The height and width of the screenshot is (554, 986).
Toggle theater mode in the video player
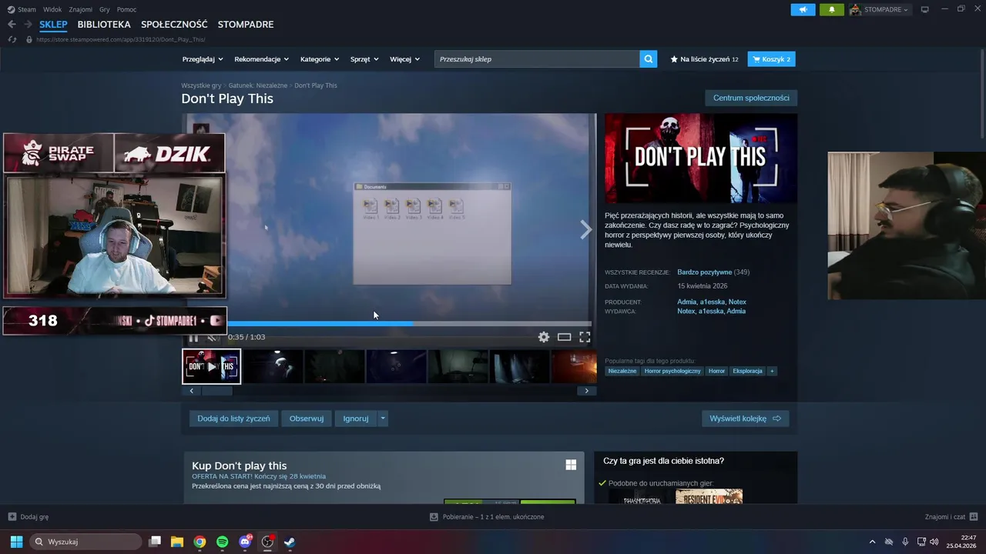[564, 337]
